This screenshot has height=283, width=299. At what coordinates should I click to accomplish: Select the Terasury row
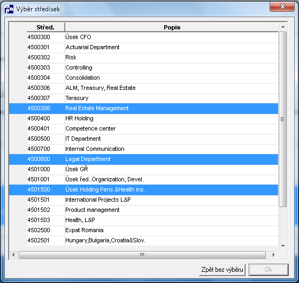point(143,98)
